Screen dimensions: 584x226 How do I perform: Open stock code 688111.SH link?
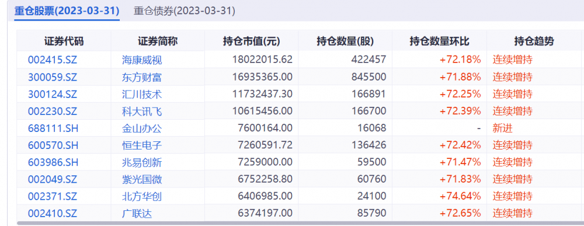pos(53,128)
